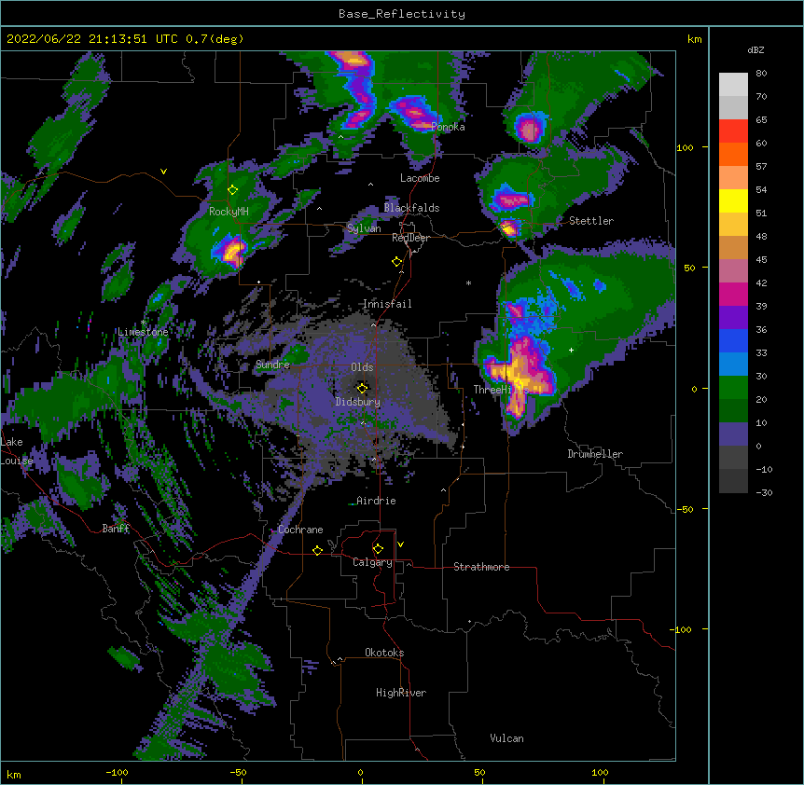This screenshot has height=785, width=804.
Task: Click the Limestone label
Action: (143, 332)
